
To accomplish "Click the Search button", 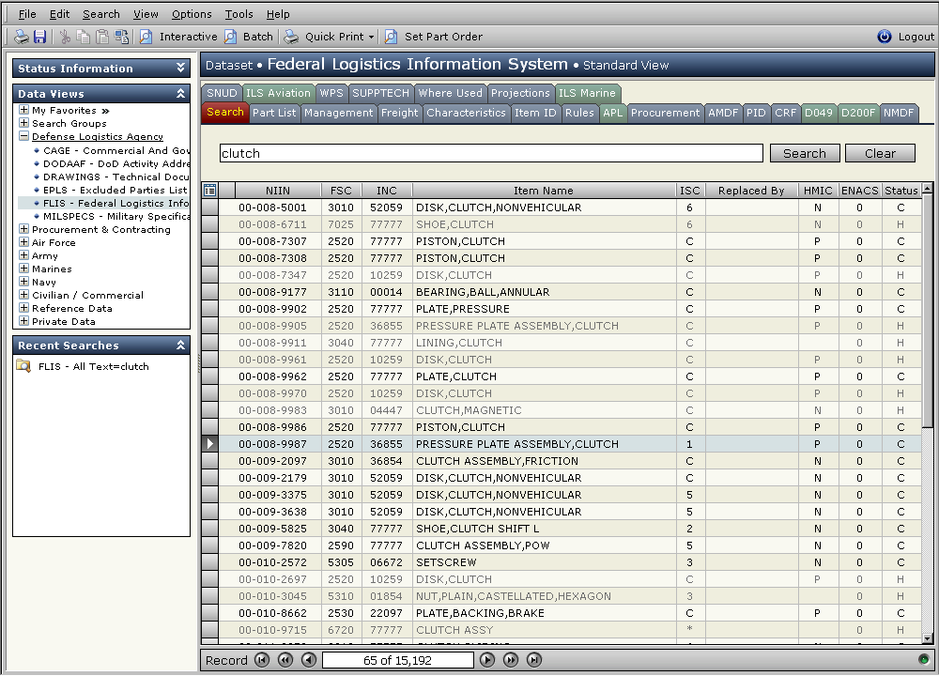I will coord(807,152).
